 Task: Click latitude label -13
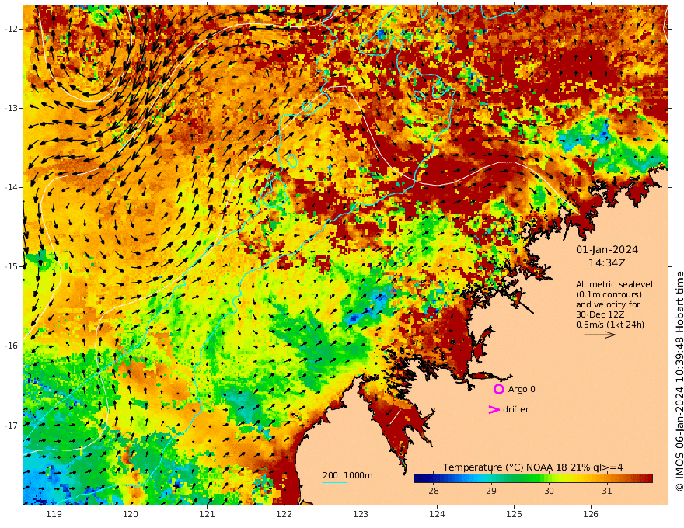12,108
